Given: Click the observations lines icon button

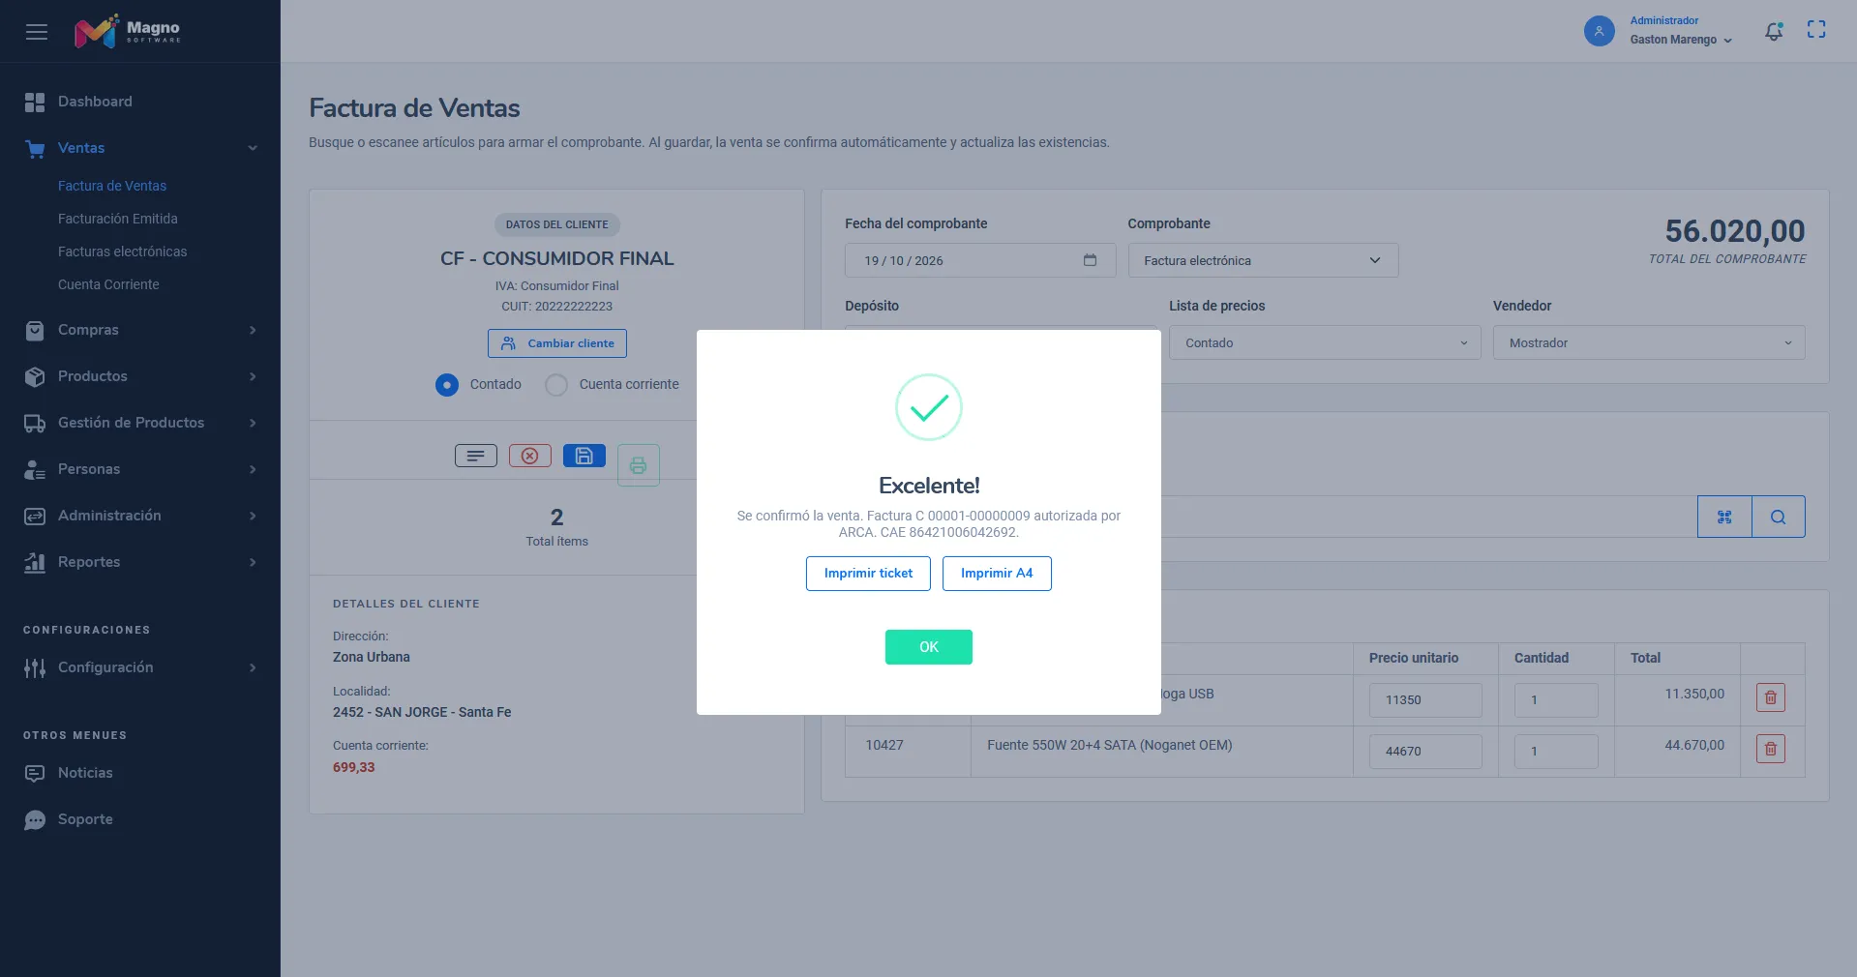Looking at the screenshot, I should point(476,456).
